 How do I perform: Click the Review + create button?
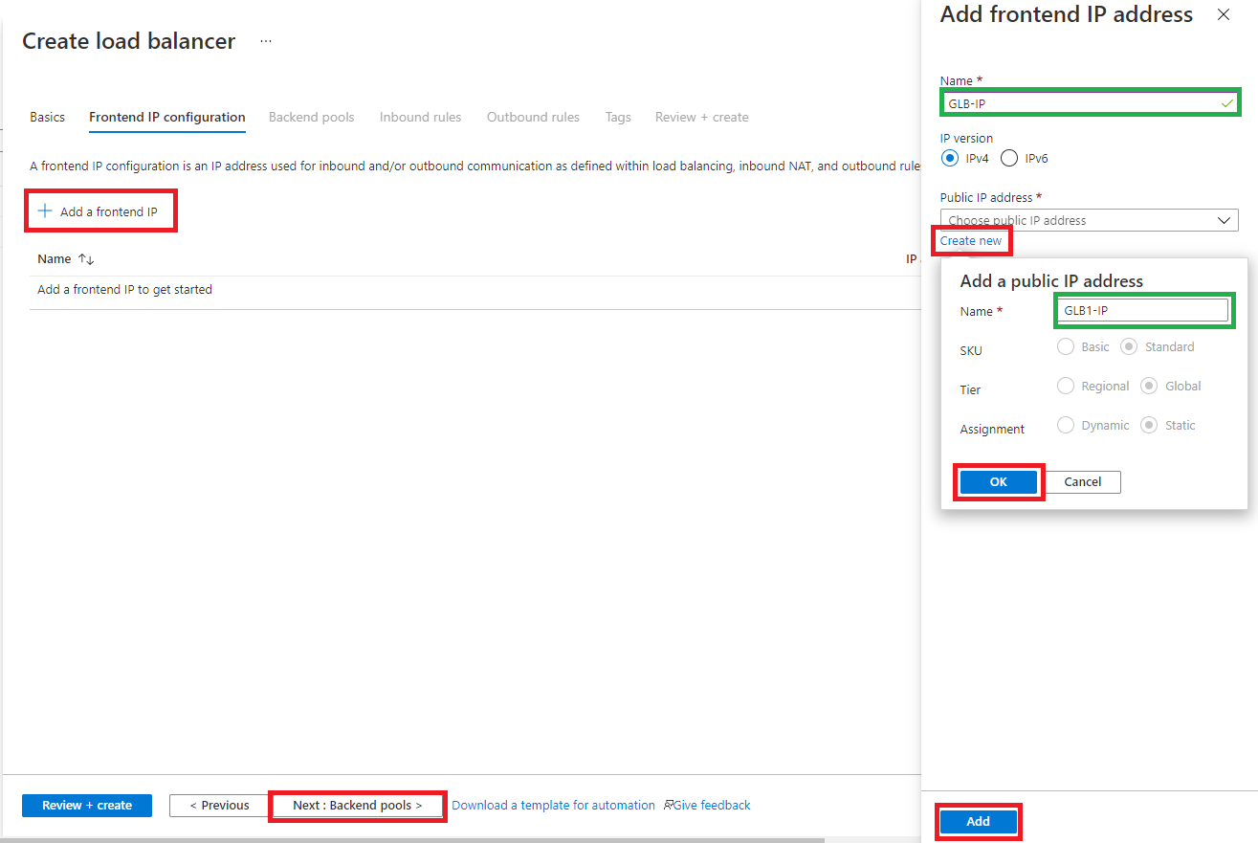pos(87,806)
